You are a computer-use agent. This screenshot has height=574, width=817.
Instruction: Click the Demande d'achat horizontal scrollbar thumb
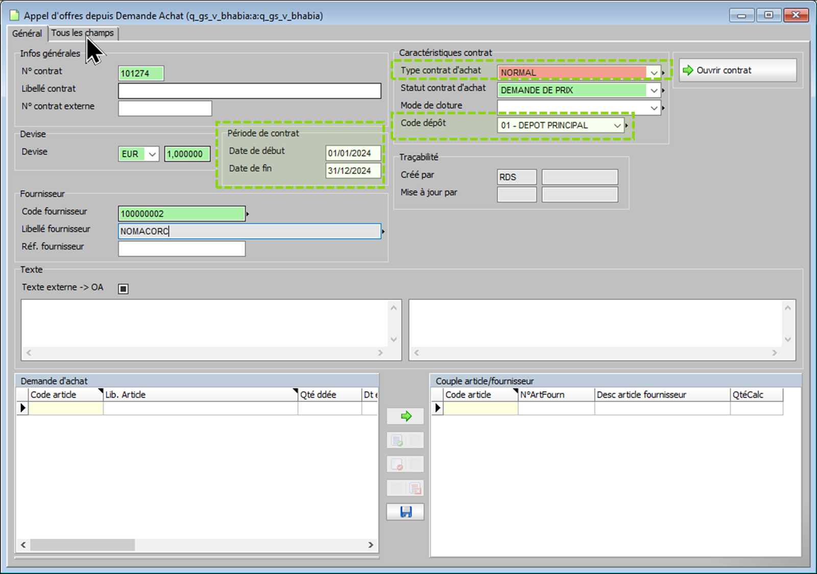[82, 545]
